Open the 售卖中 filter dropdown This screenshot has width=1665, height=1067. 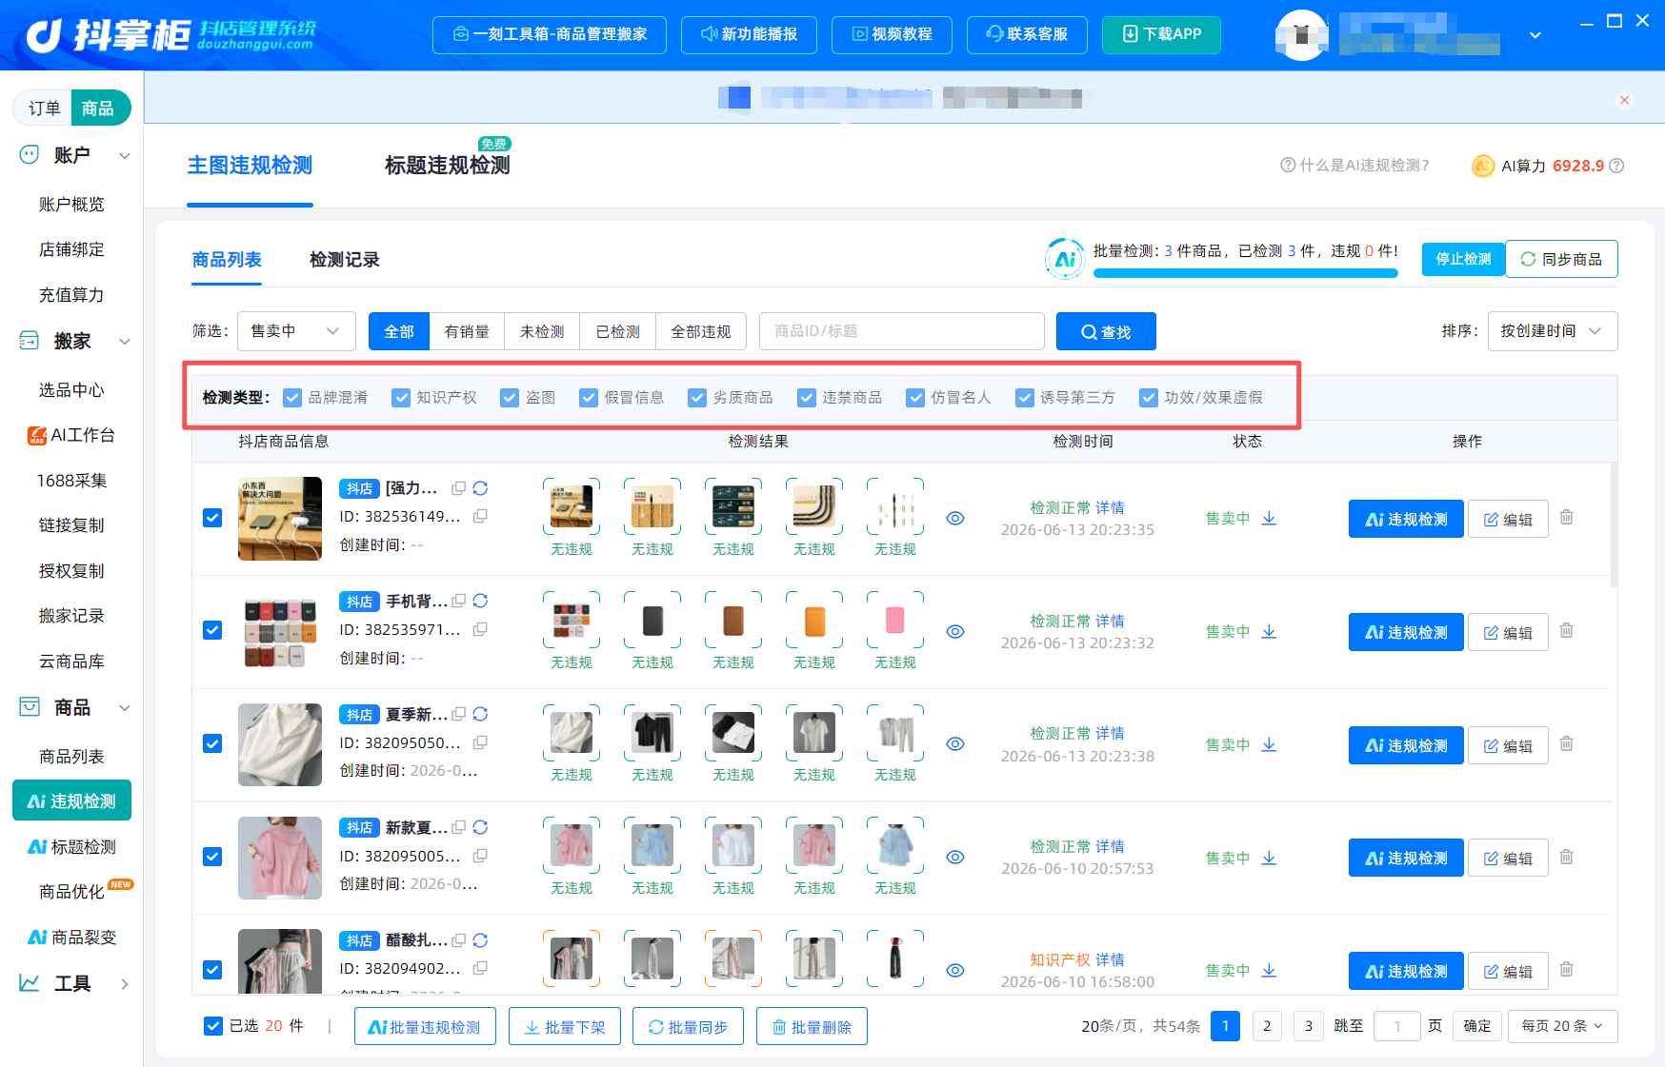click(296, 331)
